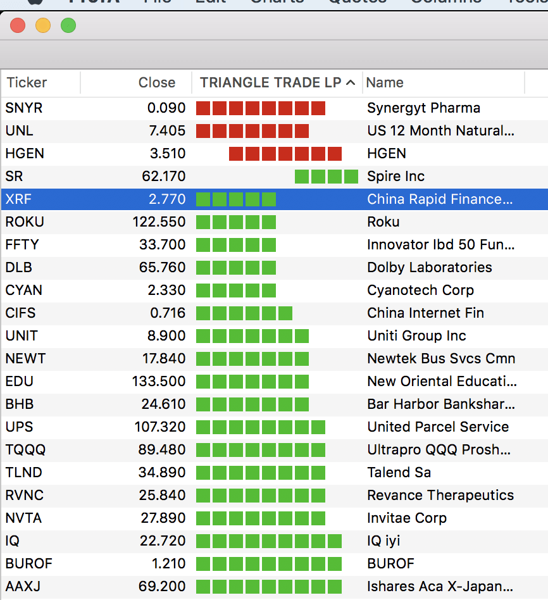Click Innovator Ibd 50 Fund name

click(441, 244)
